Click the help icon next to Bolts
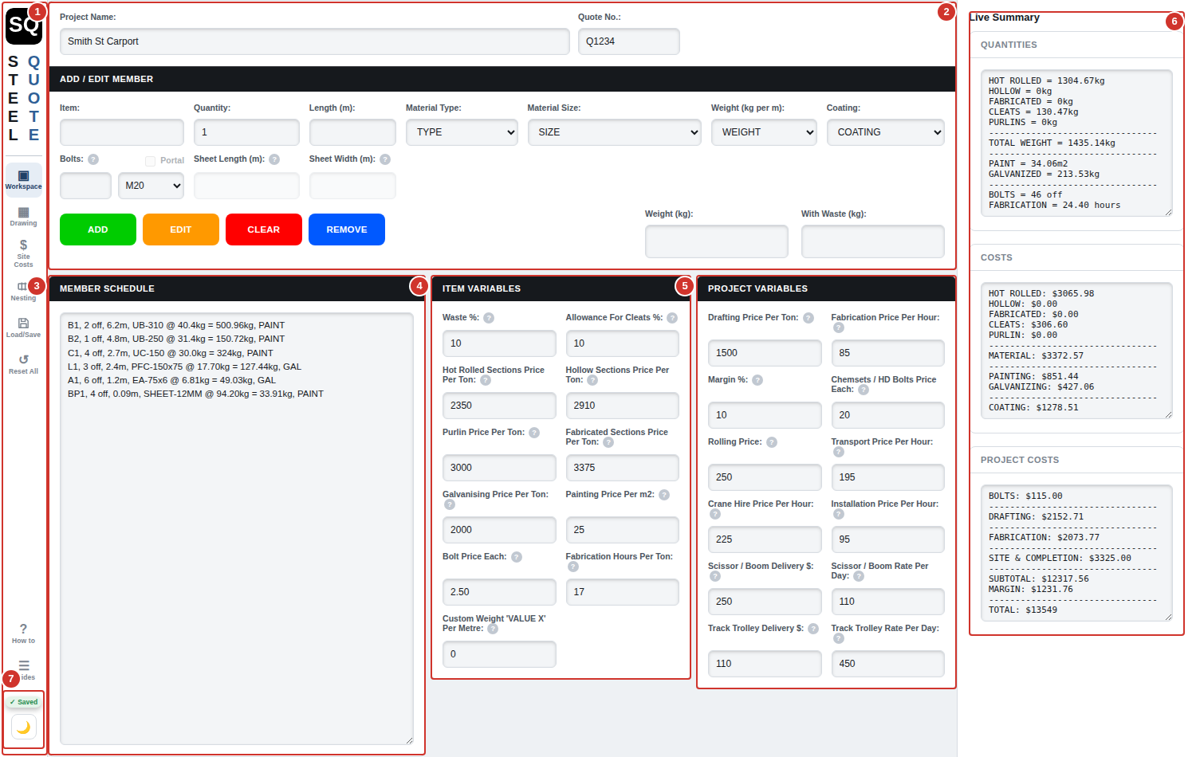Image resolution: width=1196 pixels, height=757 pixels. click(93, 159)
